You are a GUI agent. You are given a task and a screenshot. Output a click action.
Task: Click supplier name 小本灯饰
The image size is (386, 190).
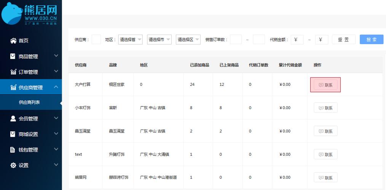pos(83,108)
